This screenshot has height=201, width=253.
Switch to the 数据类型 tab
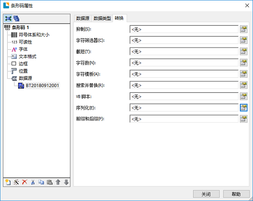point(102,18)
